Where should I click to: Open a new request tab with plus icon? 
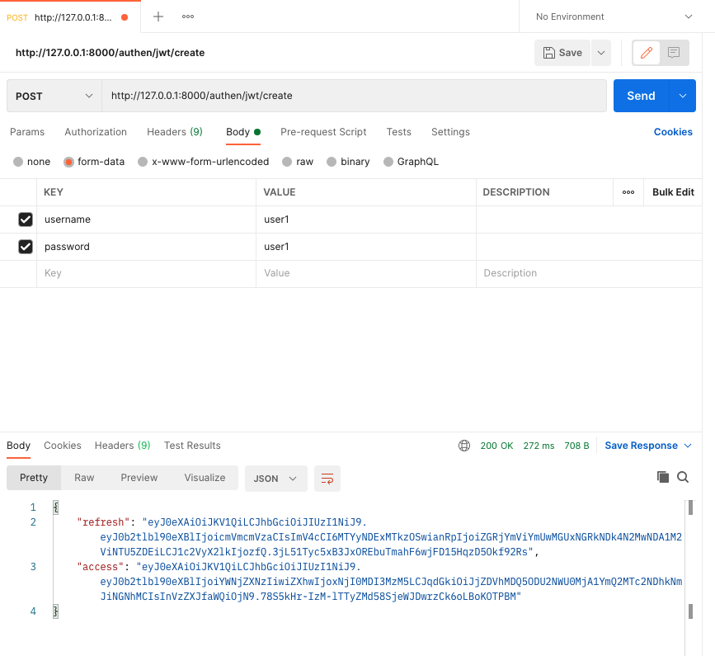(x=158, y=17)
